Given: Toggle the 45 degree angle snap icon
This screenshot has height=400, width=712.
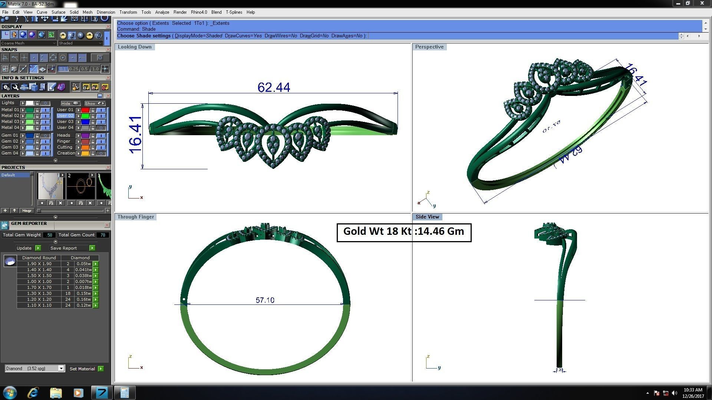Looking at the screenshot, I should tap(33, 69).
